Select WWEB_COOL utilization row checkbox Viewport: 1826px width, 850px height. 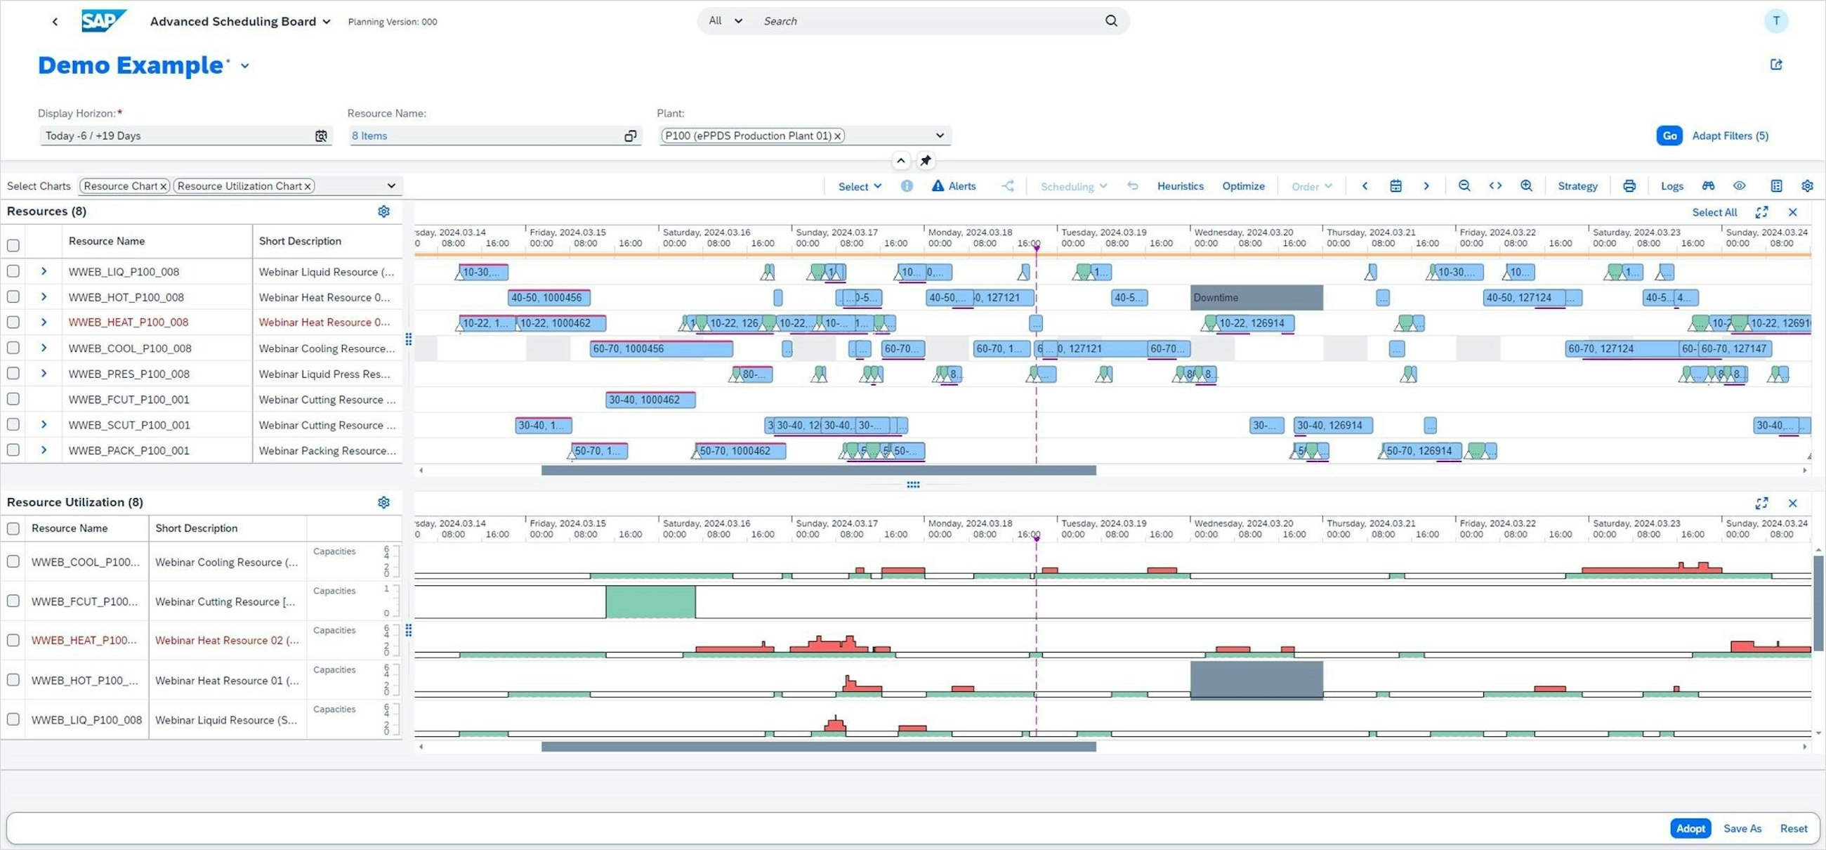[x=13, y=561]
